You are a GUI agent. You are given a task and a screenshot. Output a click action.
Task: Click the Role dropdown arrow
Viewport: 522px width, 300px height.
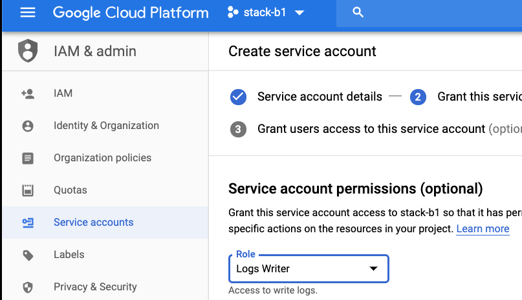(x=373, y=268)
